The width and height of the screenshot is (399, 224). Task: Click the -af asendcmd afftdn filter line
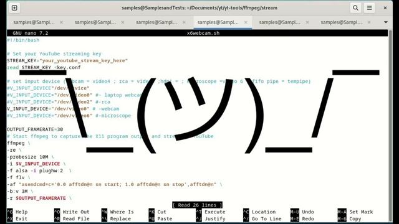click(x=114, y=184)
